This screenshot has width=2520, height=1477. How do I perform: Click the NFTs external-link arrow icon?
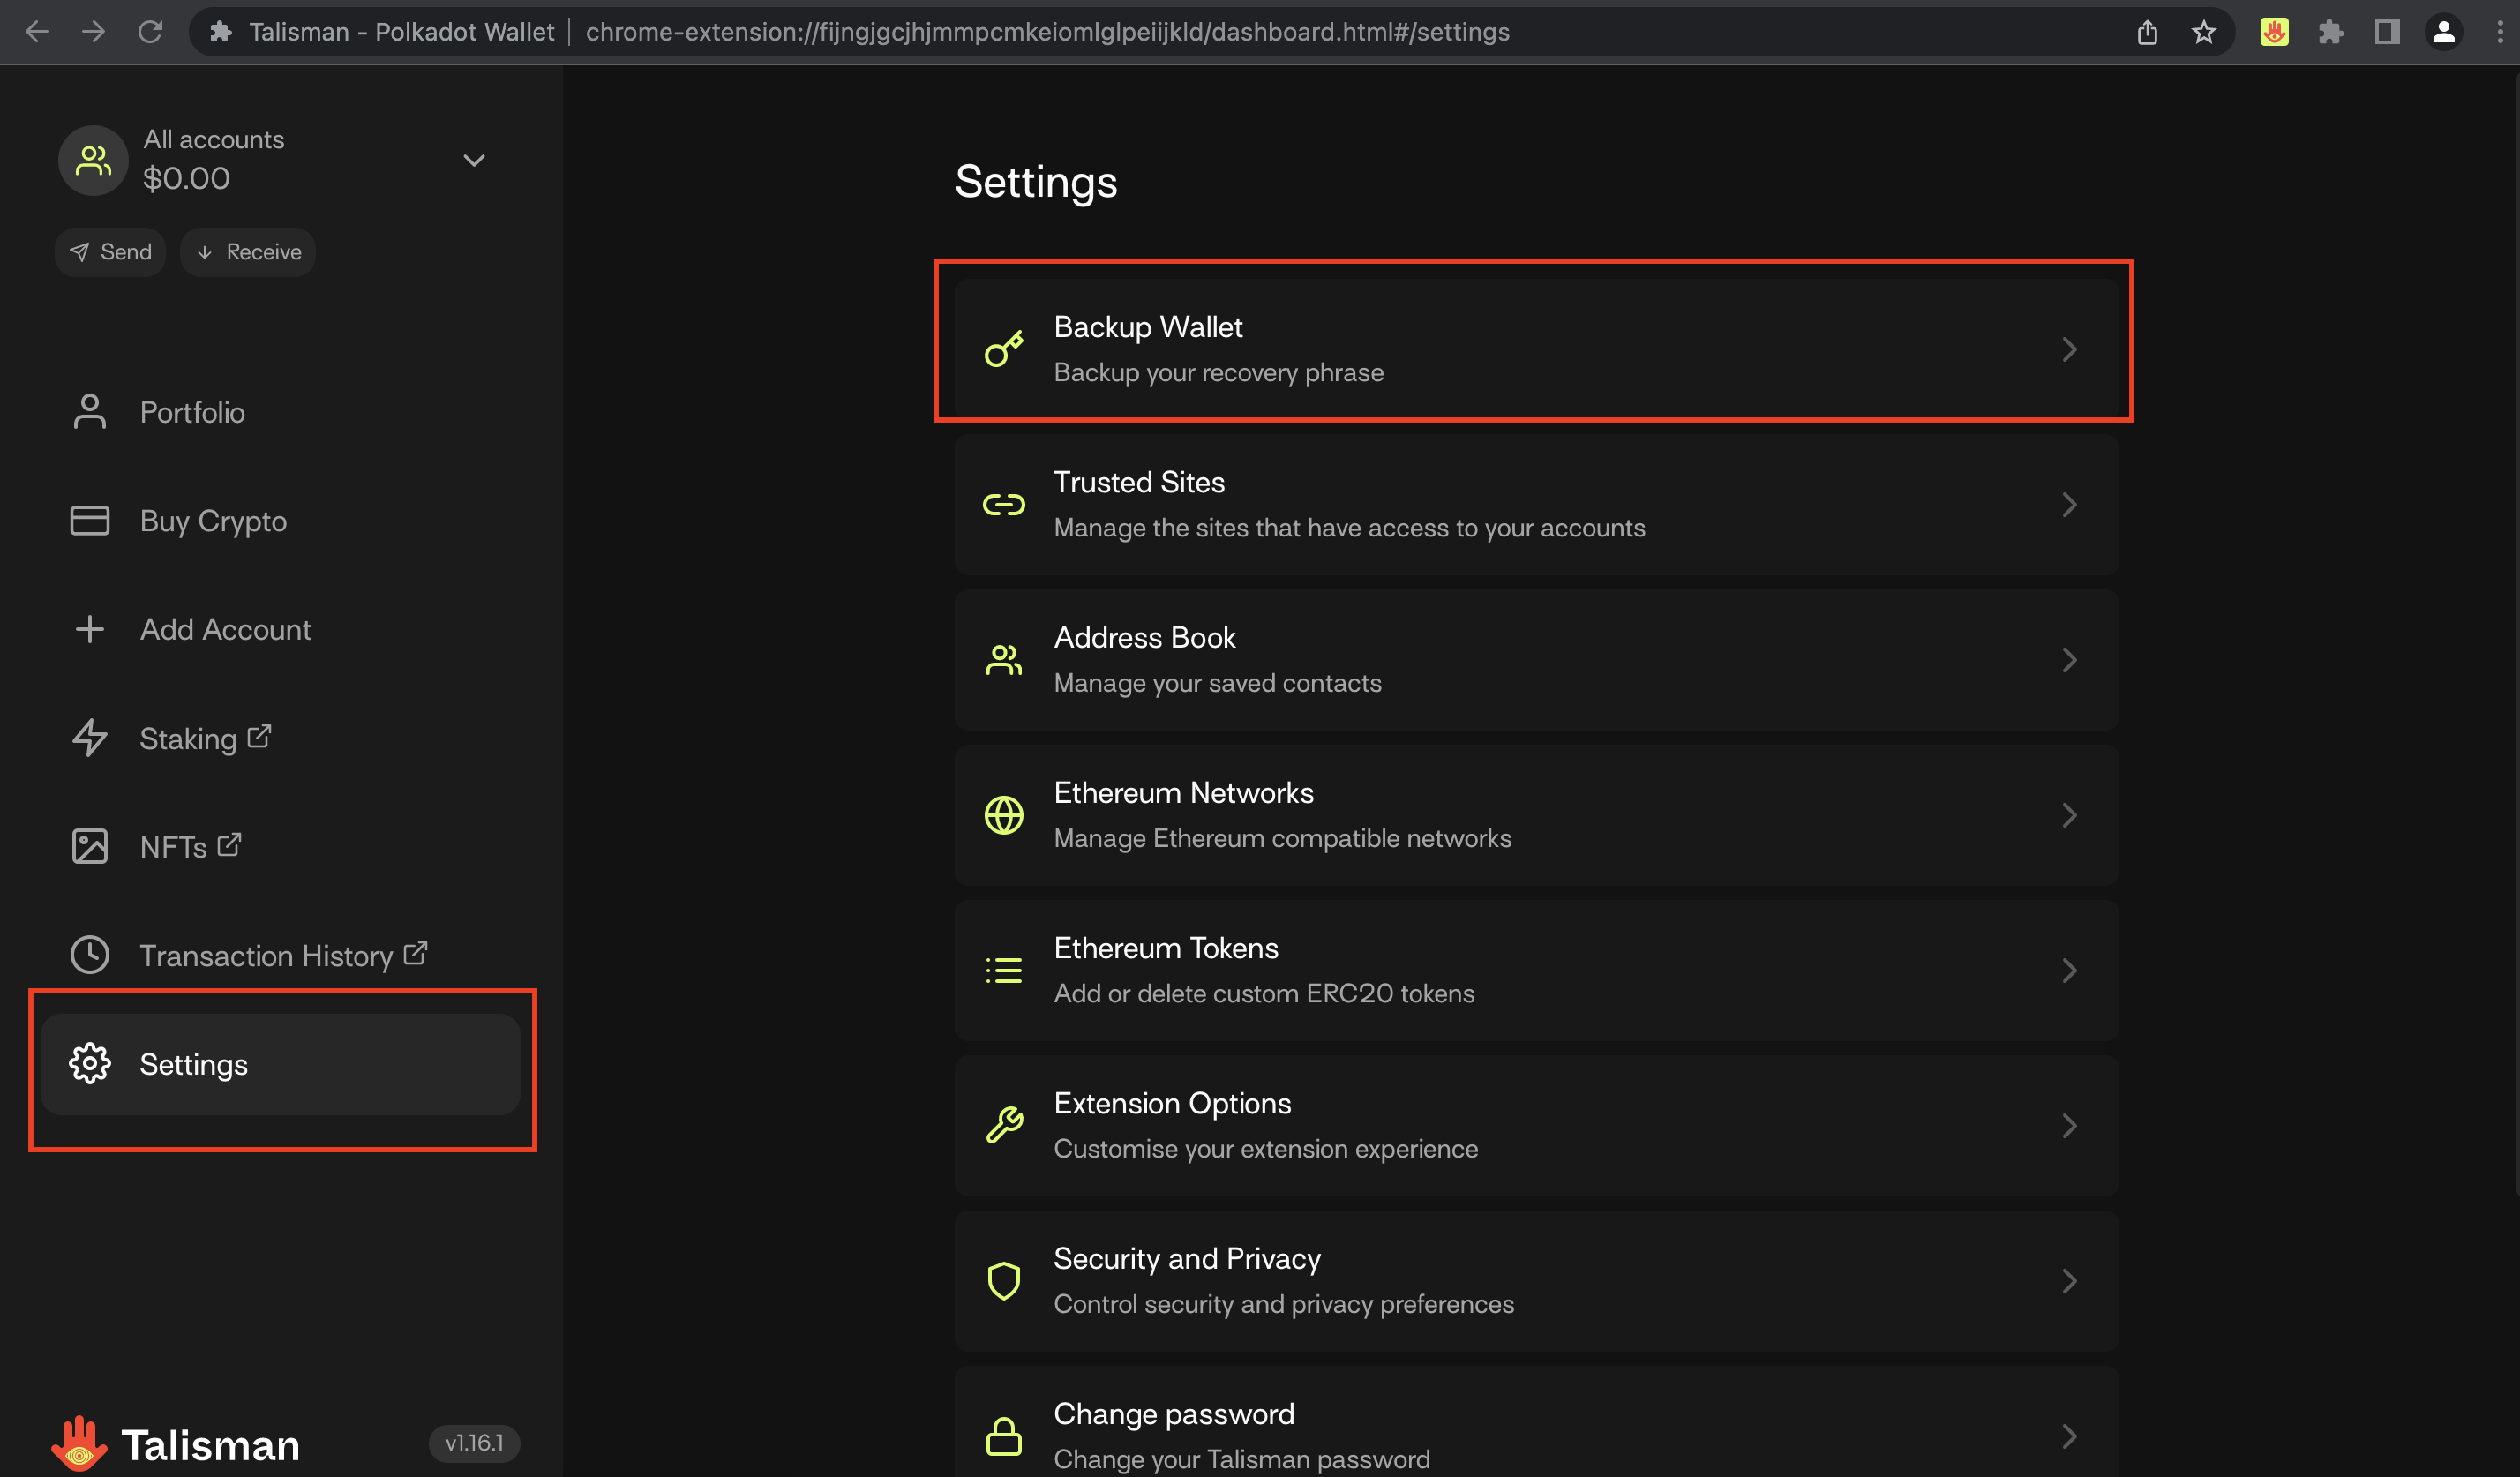pyautogui.click(x=229, y=844)
